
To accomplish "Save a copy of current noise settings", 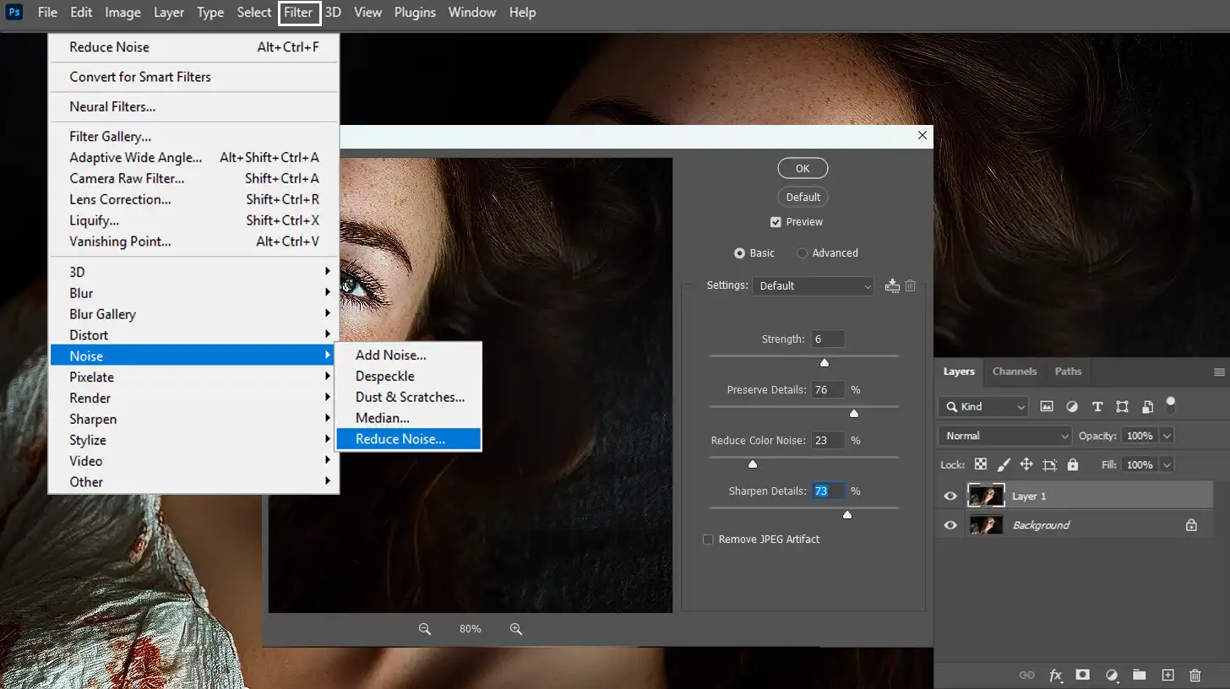I will tap(892, 285).
